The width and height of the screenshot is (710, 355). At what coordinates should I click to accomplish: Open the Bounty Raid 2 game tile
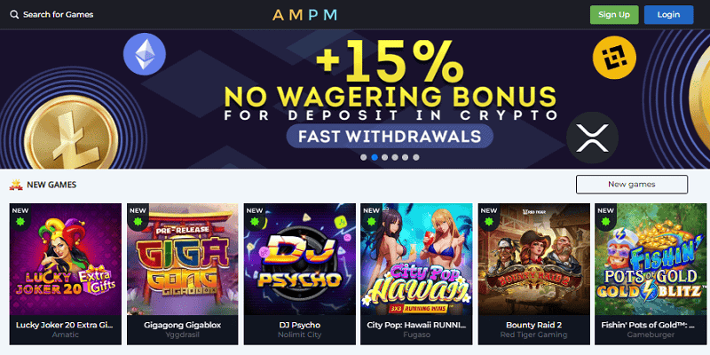click(x=534, y=274)
